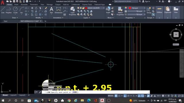Open the Parametric ribbon tab
Image resolution: width=184 pixels, height=103 pixels.
pyautogui.click(x=34, y=5)
